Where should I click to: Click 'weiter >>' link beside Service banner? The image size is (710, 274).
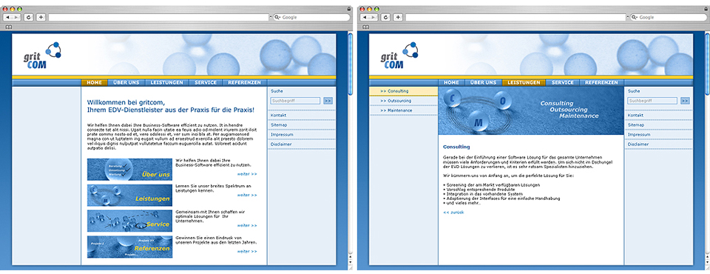click(247, 225)
